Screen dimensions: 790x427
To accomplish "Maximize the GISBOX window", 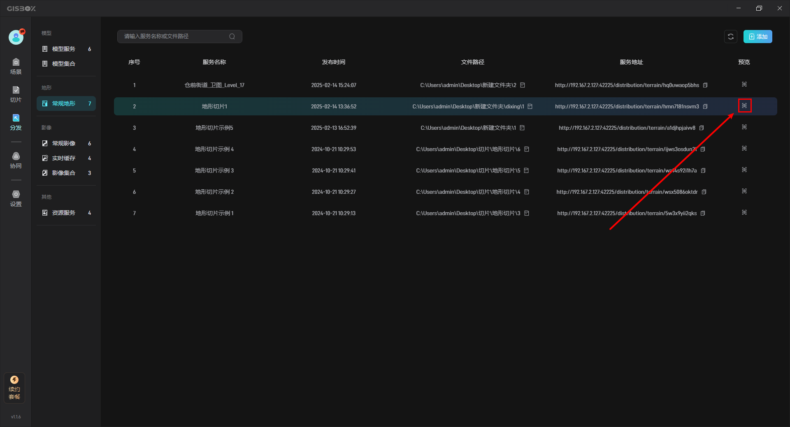I will tap(759, 8).
